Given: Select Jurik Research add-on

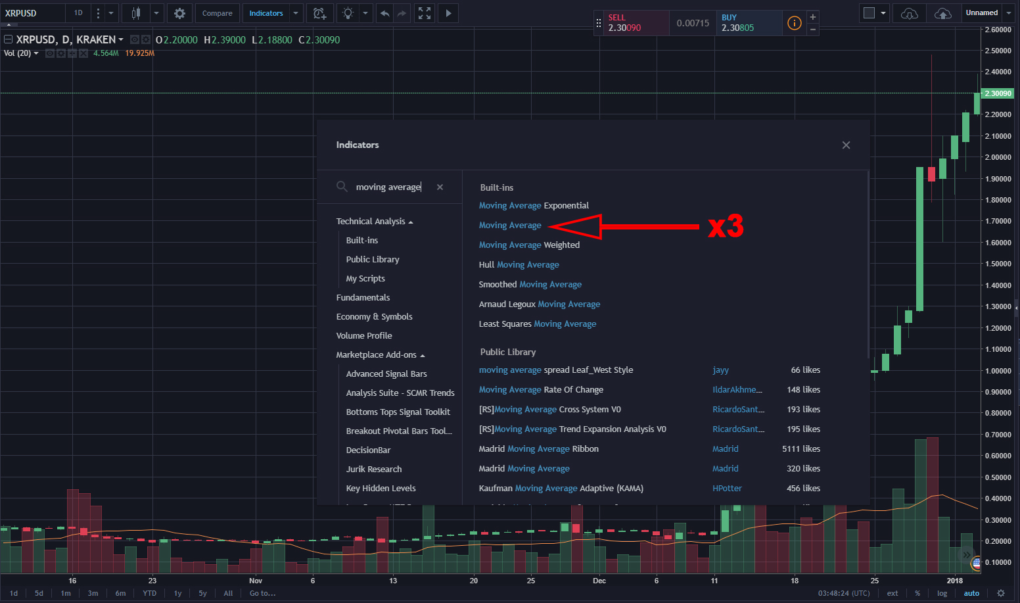Looking at the screenshot, I should coord(374,470).
